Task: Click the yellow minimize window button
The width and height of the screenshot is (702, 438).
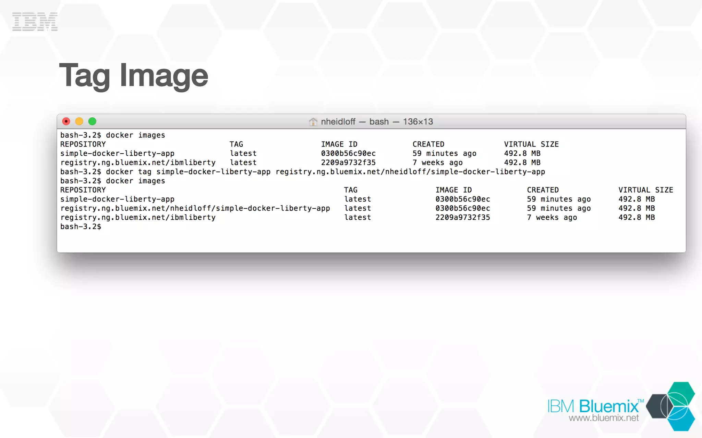Action: pos(79,121)
